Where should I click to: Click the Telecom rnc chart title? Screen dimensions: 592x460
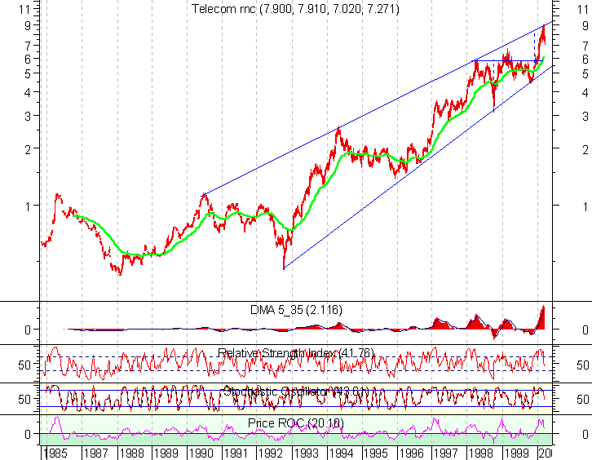(295, 9)
